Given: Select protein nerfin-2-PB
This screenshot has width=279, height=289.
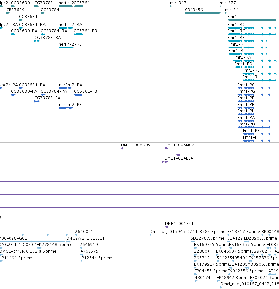Looking at the screenshot, I should 66,108.
